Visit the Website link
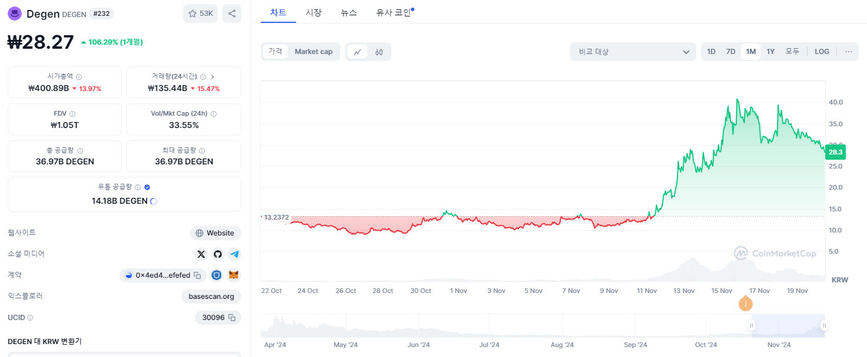Viewport: 867px width, 357px height. point(215,233)
